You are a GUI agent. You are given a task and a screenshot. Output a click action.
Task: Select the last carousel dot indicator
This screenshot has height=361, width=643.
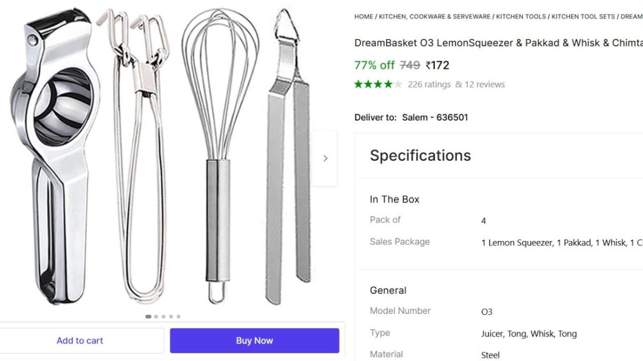pyautogui.click(x=177, y=317)
